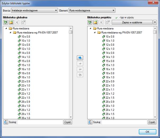Collapse PN-EN-1057:2007 node in project library
Screen dimensions: 160x138
(95, 32)
